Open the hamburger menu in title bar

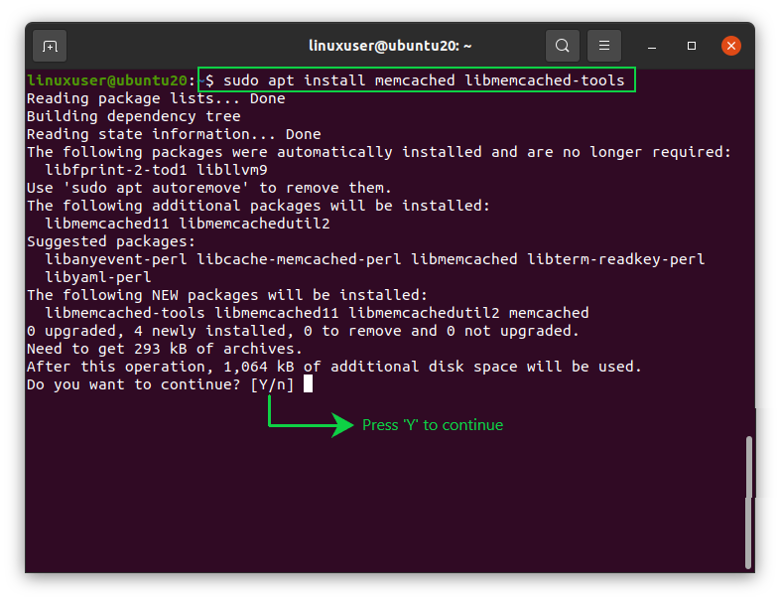point(604,46)
